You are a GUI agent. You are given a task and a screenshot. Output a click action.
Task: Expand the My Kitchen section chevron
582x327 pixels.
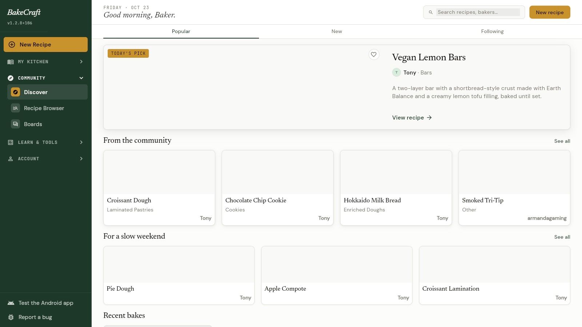pyautogui.click(x=81, y=62)
